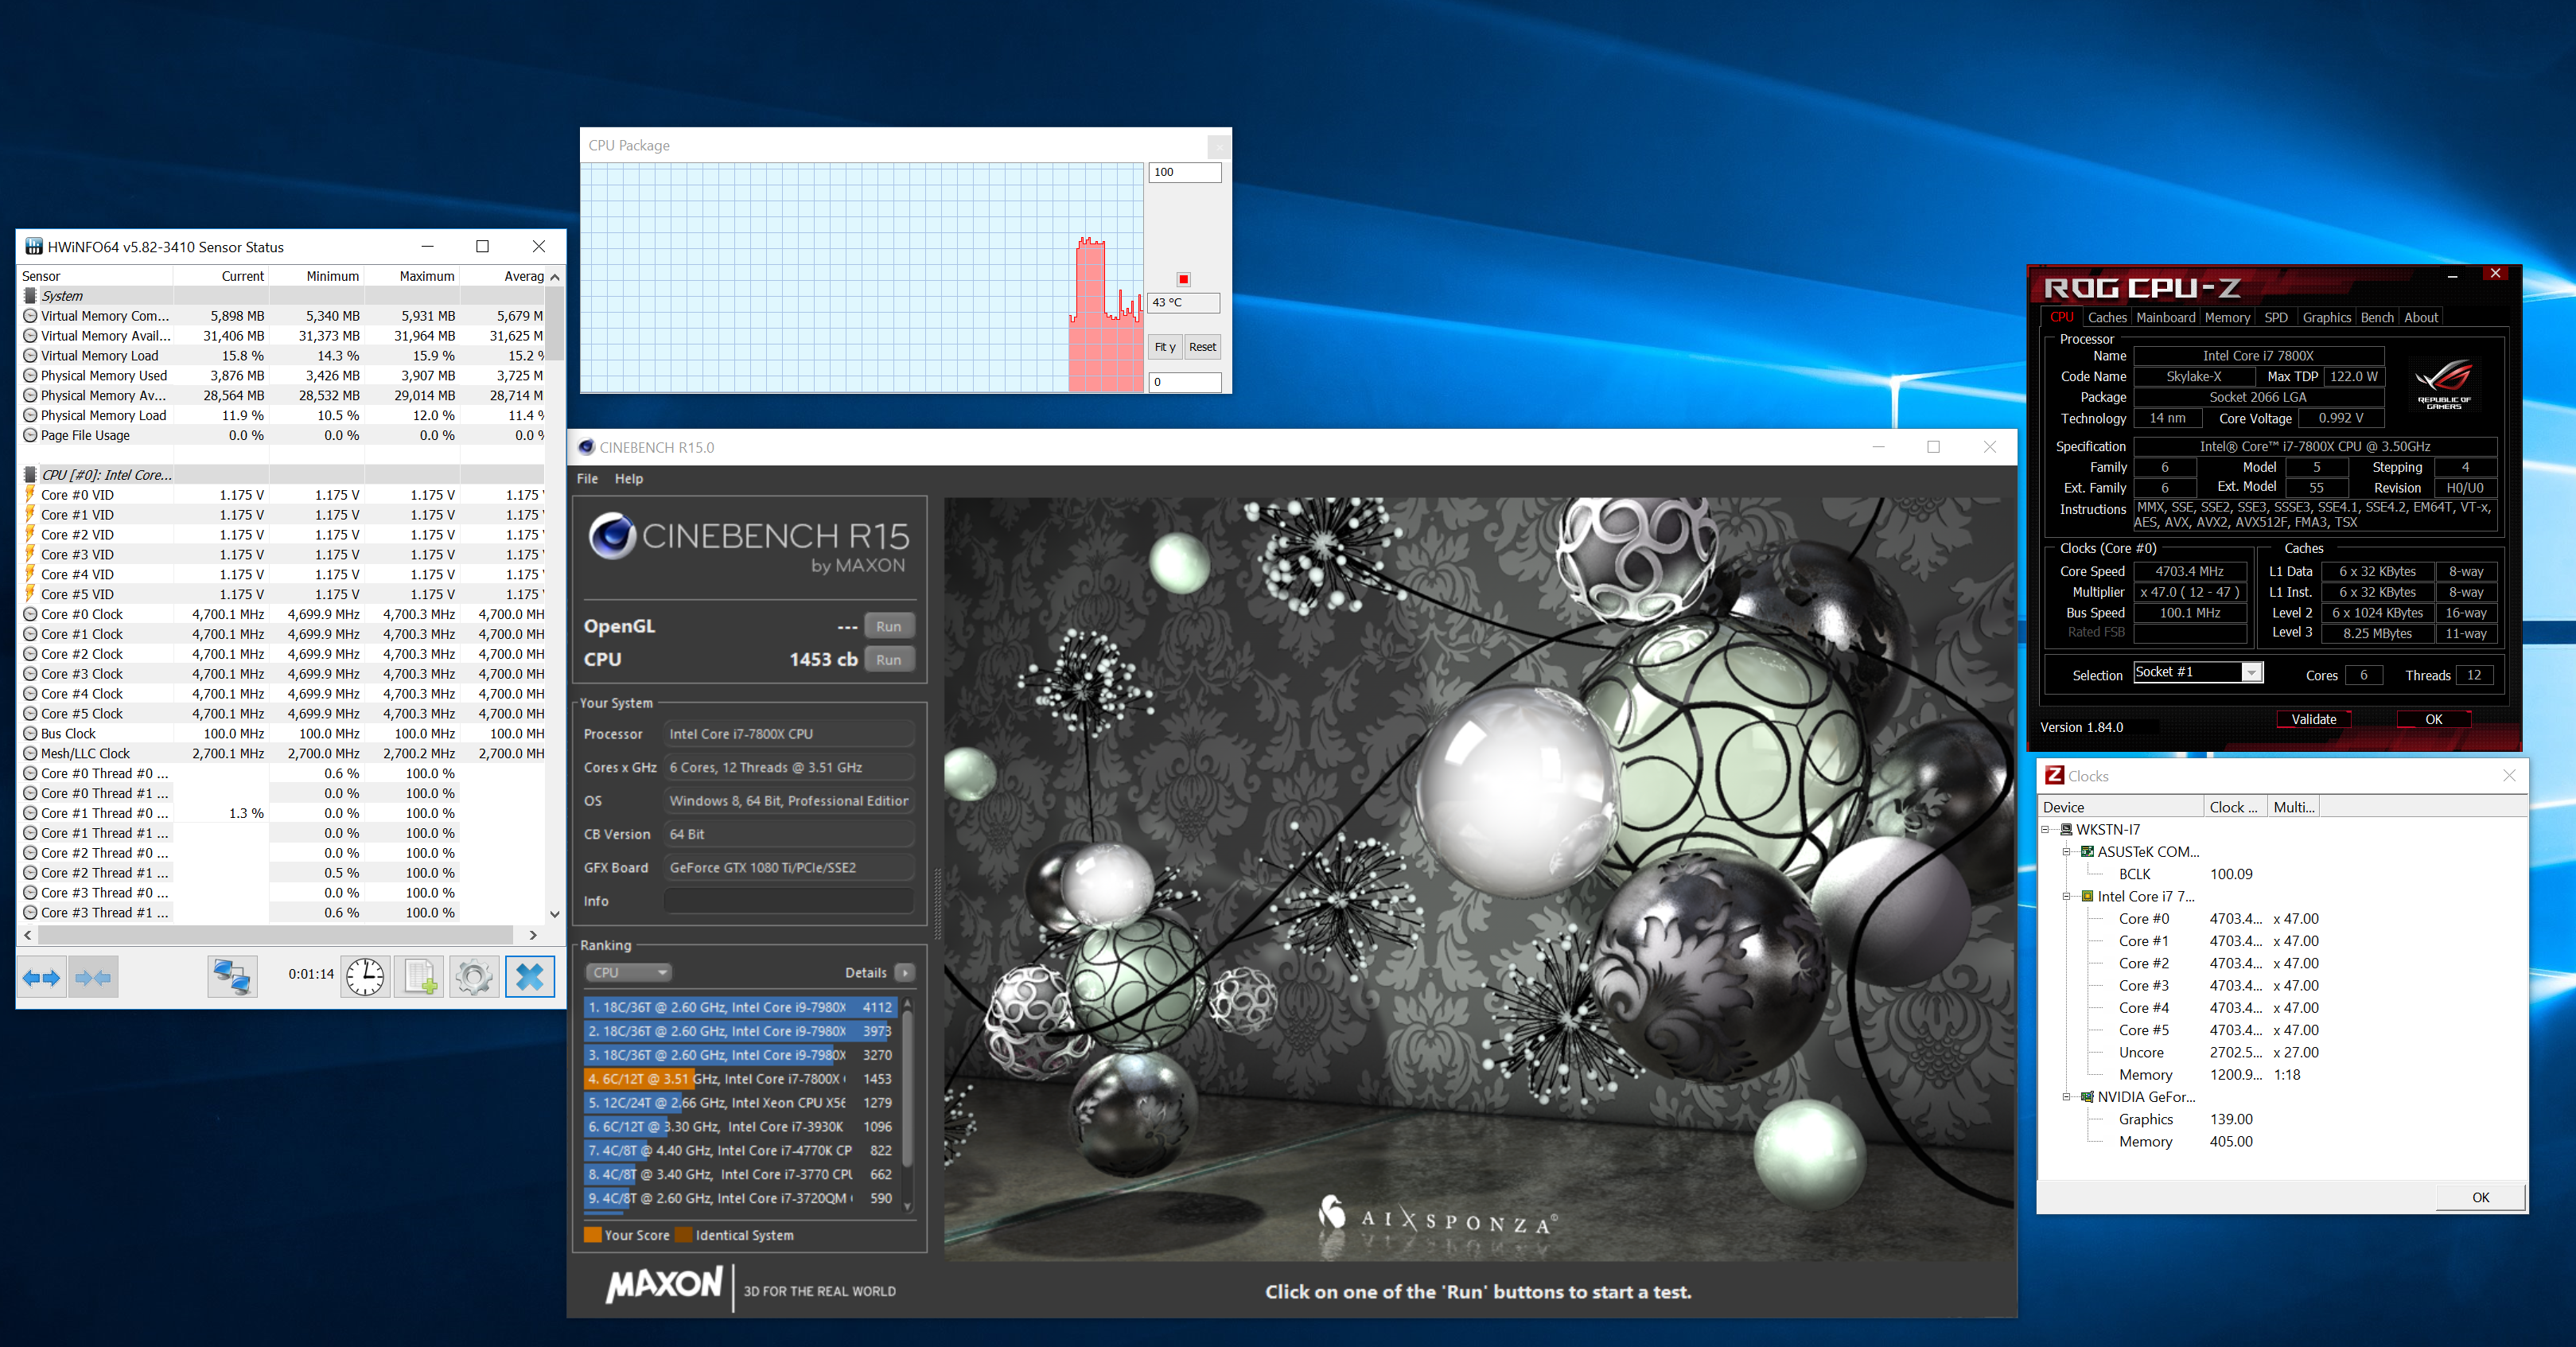Image resolution: width=2576 pixels, height=1347 pixels.
Task: Switch to Bench tab in CPU-Z
Action: click(2377, 317)
